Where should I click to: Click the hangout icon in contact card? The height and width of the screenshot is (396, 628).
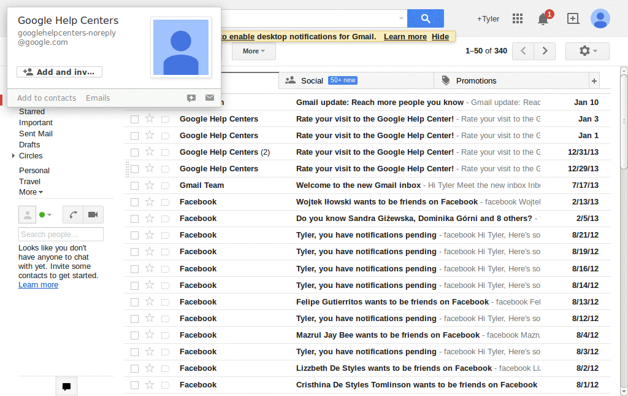coord(191,98)
